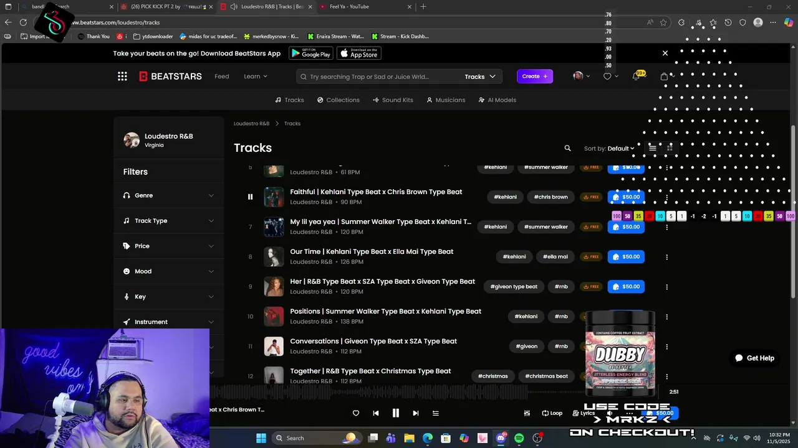Expand the Mood filter

coord(169,271)
